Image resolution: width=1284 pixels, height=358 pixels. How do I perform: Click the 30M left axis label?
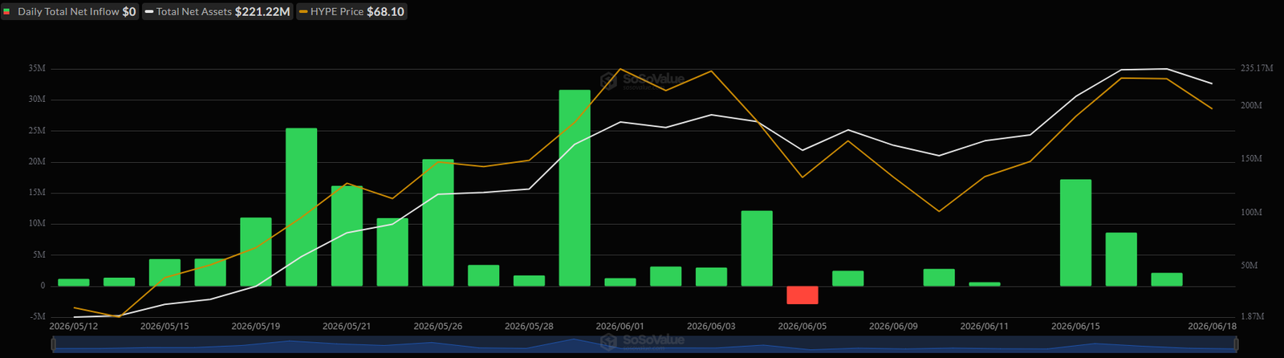37,100
